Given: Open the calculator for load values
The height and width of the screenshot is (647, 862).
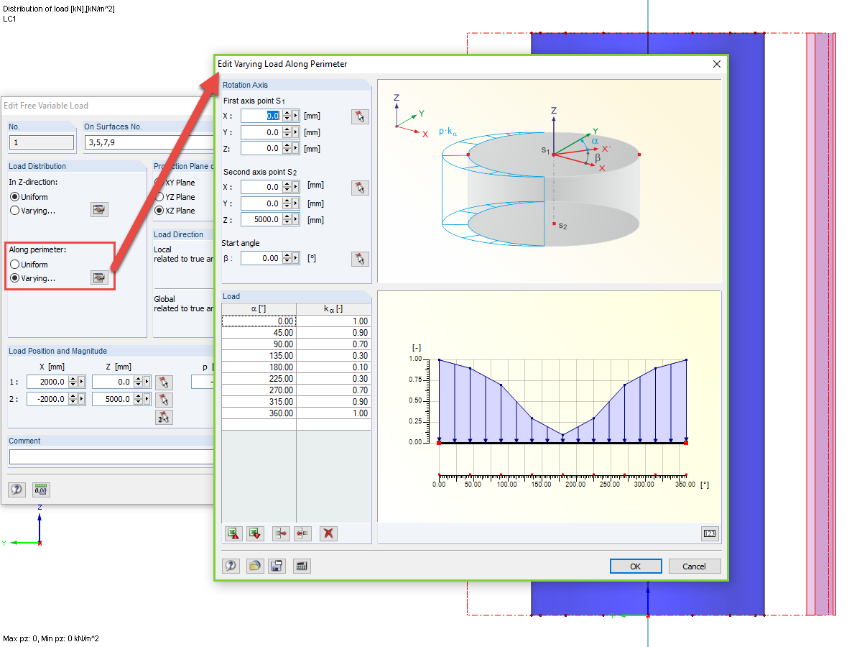Looking at the screenshot, I should pos(302,566).
